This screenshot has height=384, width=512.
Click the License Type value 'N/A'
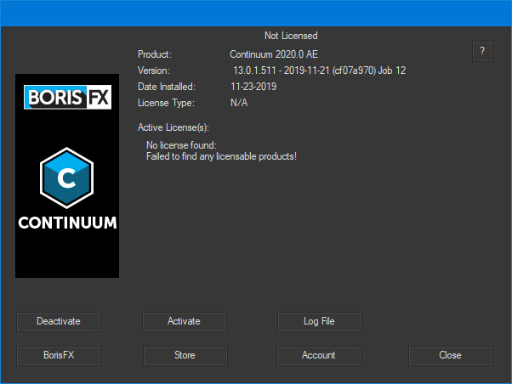[x=239, y=103]
